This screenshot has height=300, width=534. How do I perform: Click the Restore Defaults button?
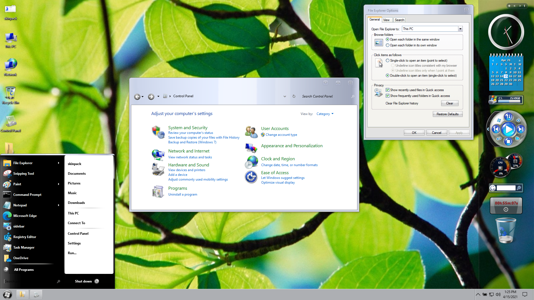pyautogui.click(x=447, y=114)
